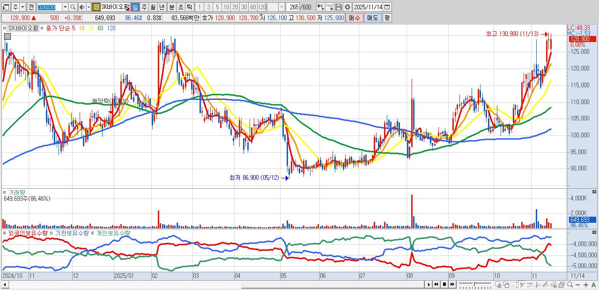
Task: Click the price wave chart icon
Action: (x=538, y=284)
